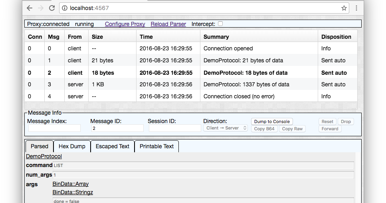This screenshot has height=203, width=386.
Task: Open the Chrome three-dot menu
Action: click(356, 8)
